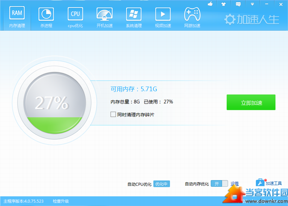Close the 加速人生 window

(x=281, y=4)
